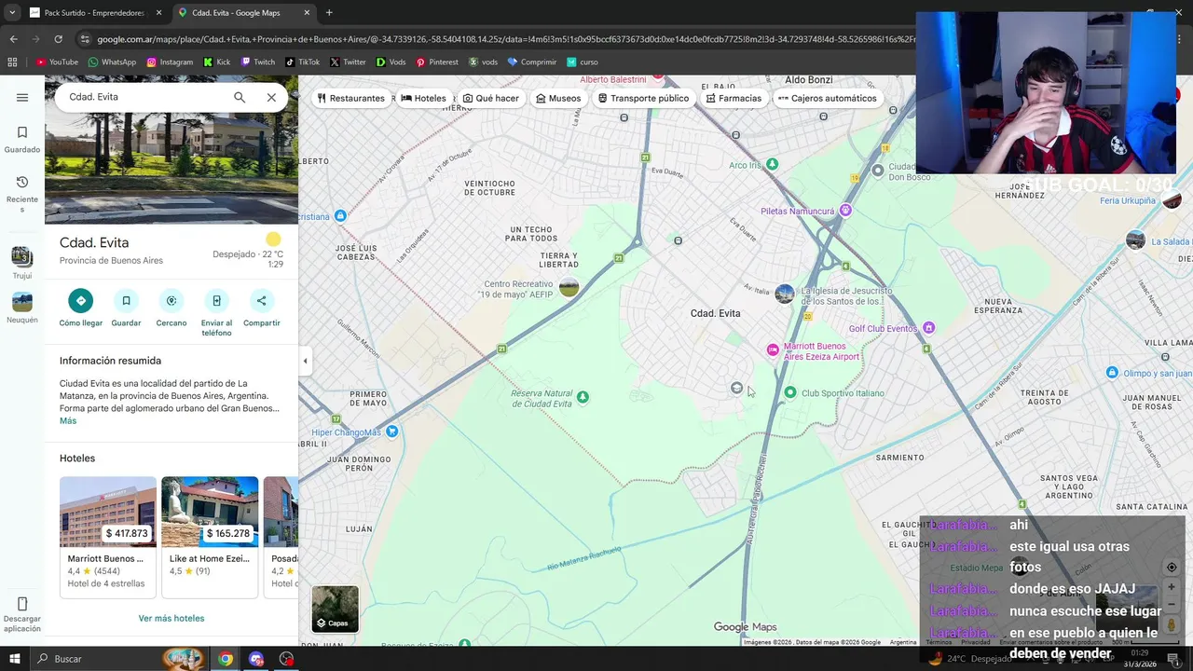Open the Twitch bookmark
1193x671 pixels.
click(258, 62)
